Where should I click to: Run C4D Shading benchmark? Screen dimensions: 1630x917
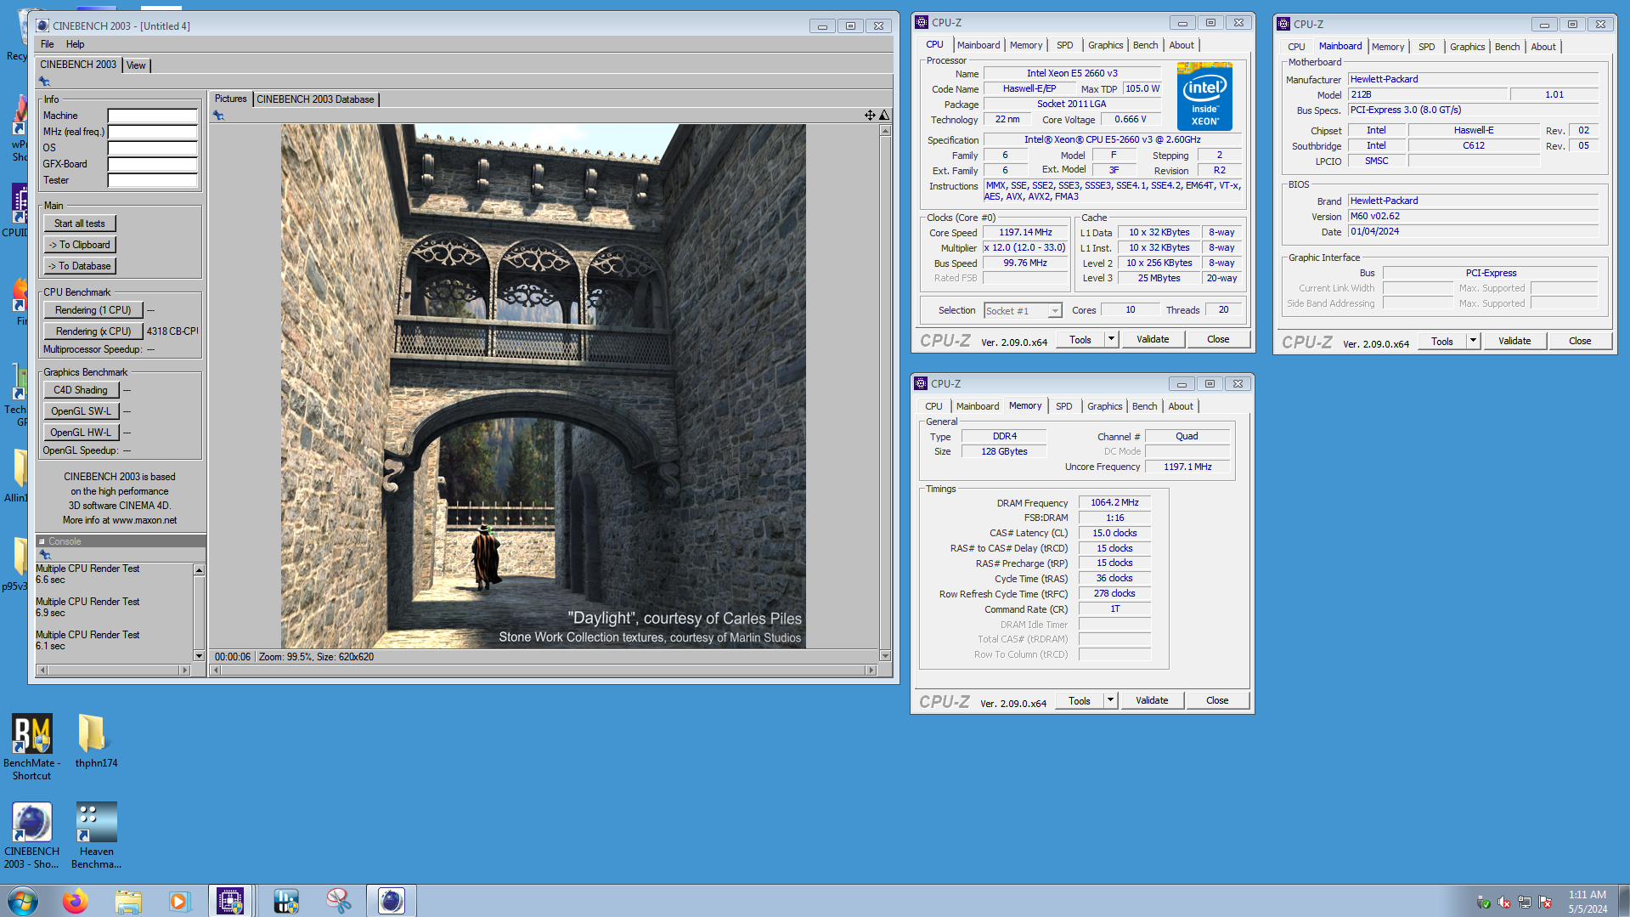point(81,390)
